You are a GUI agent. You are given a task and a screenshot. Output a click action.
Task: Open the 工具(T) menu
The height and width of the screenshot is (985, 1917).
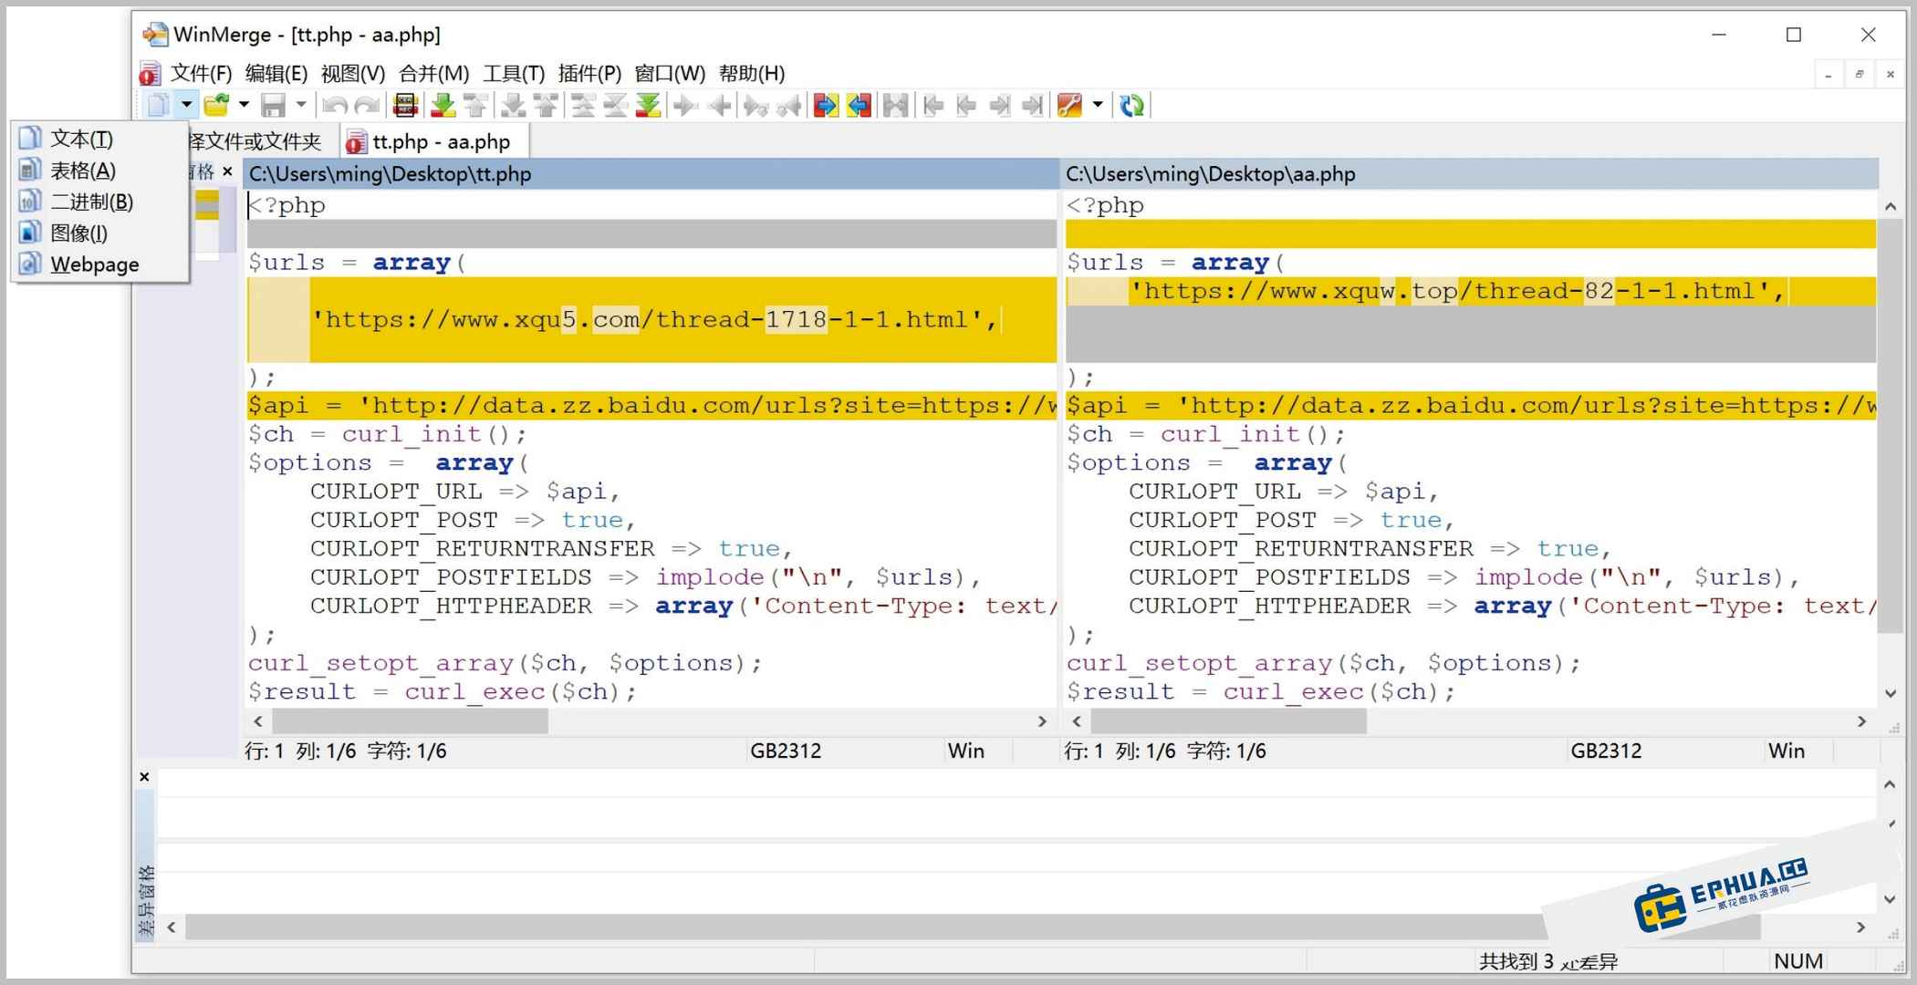pos(514,73)
